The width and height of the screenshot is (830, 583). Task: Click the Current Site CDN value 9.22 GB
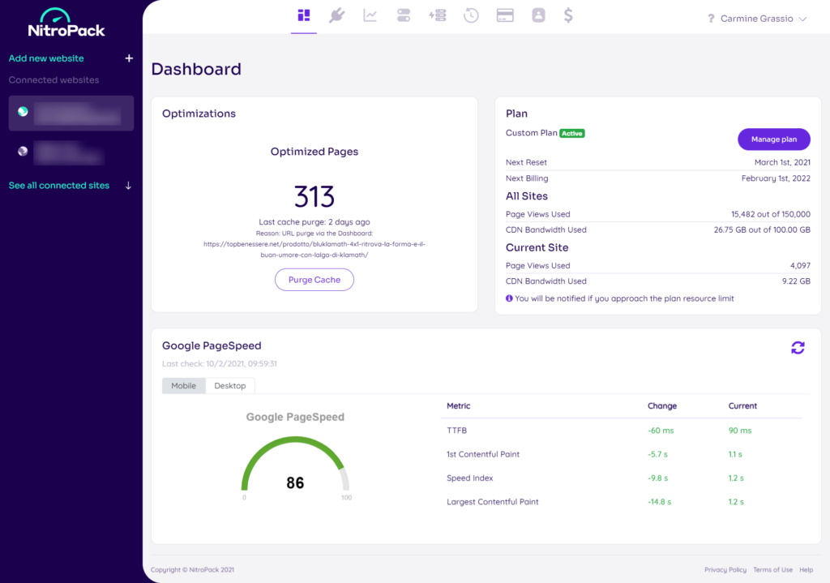[796, 281]
